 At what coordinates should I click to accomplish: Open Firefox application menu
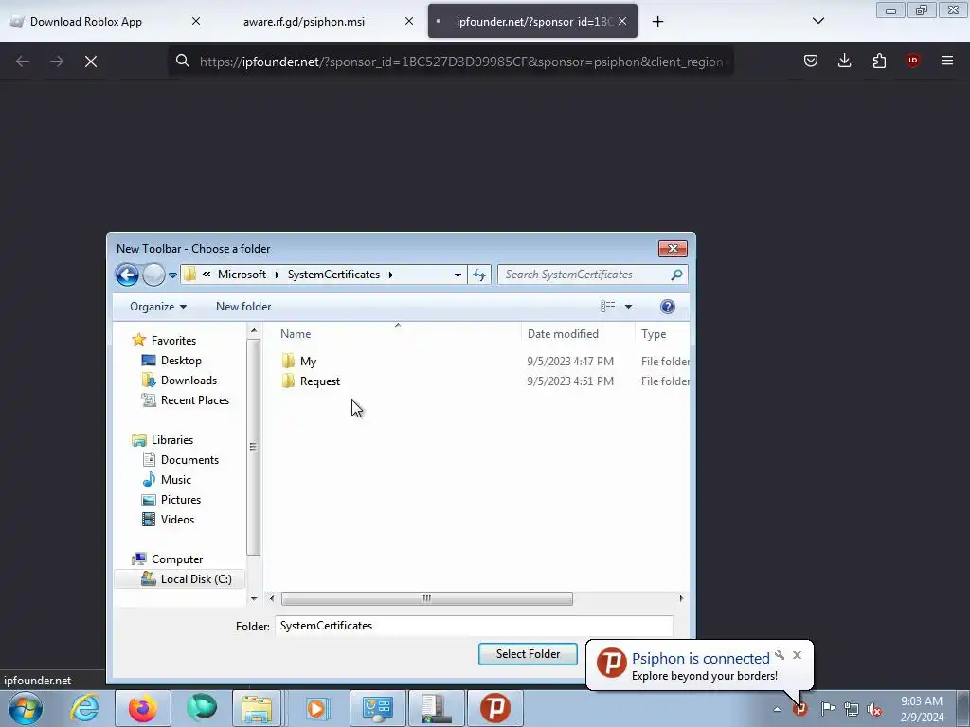pos(946,61)
